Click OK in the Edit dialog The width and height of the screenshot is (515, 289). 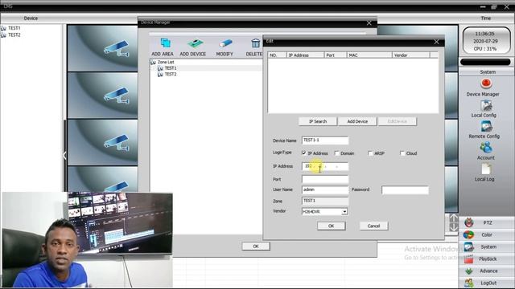[331, 226]
